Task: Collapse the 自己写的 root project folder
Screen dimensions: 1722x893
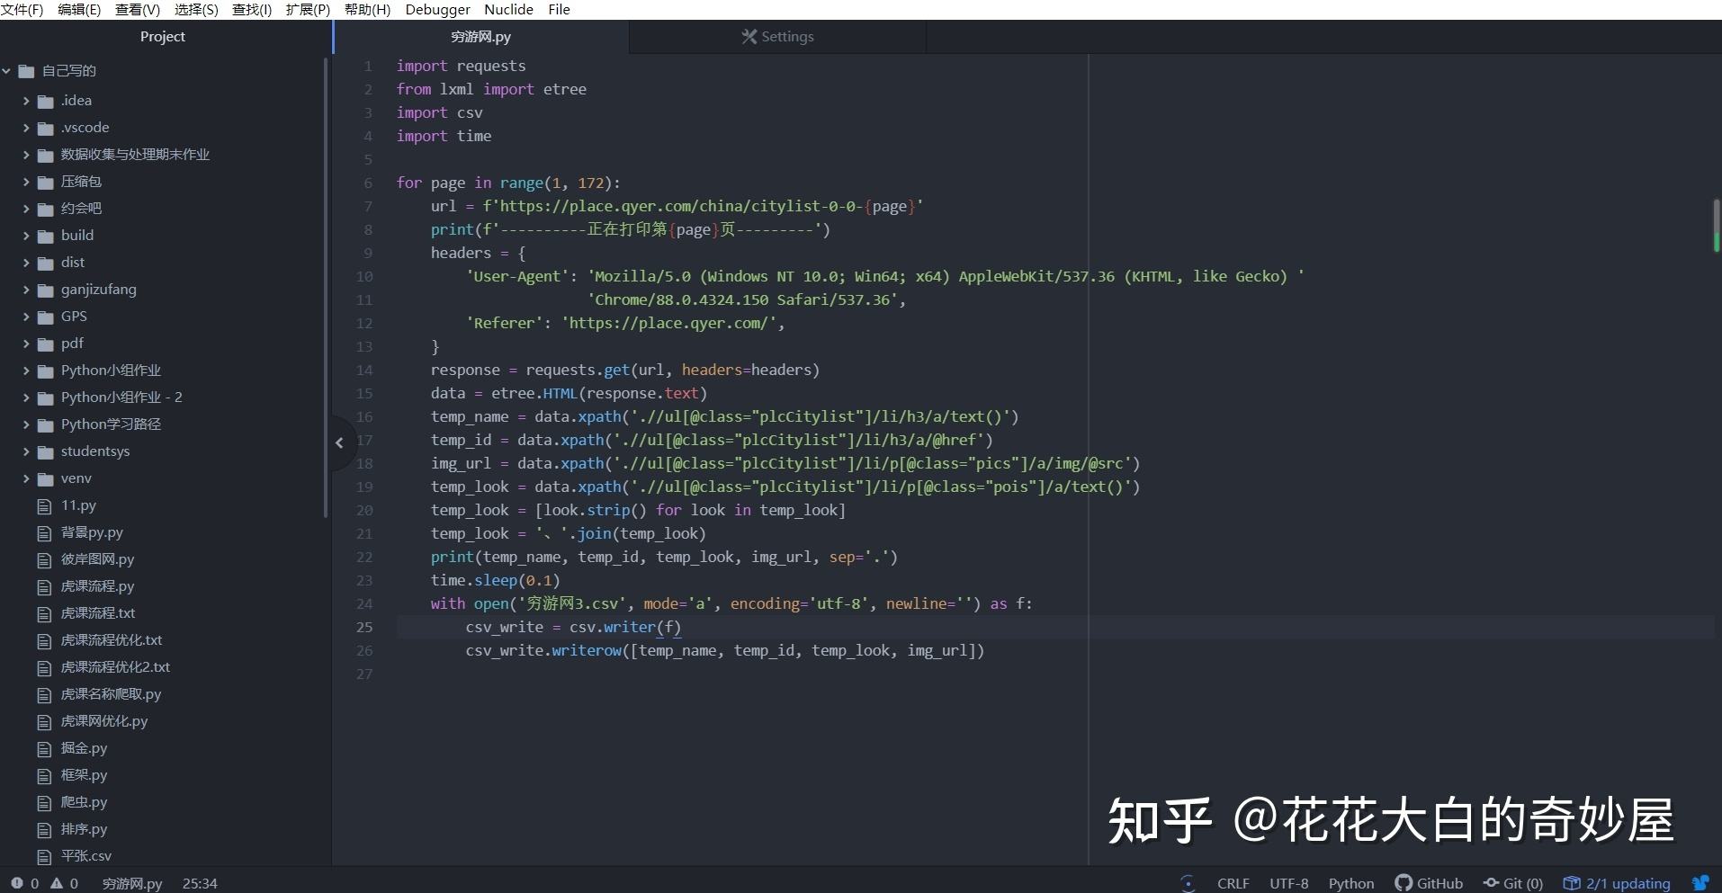Action: pos(6,71)
